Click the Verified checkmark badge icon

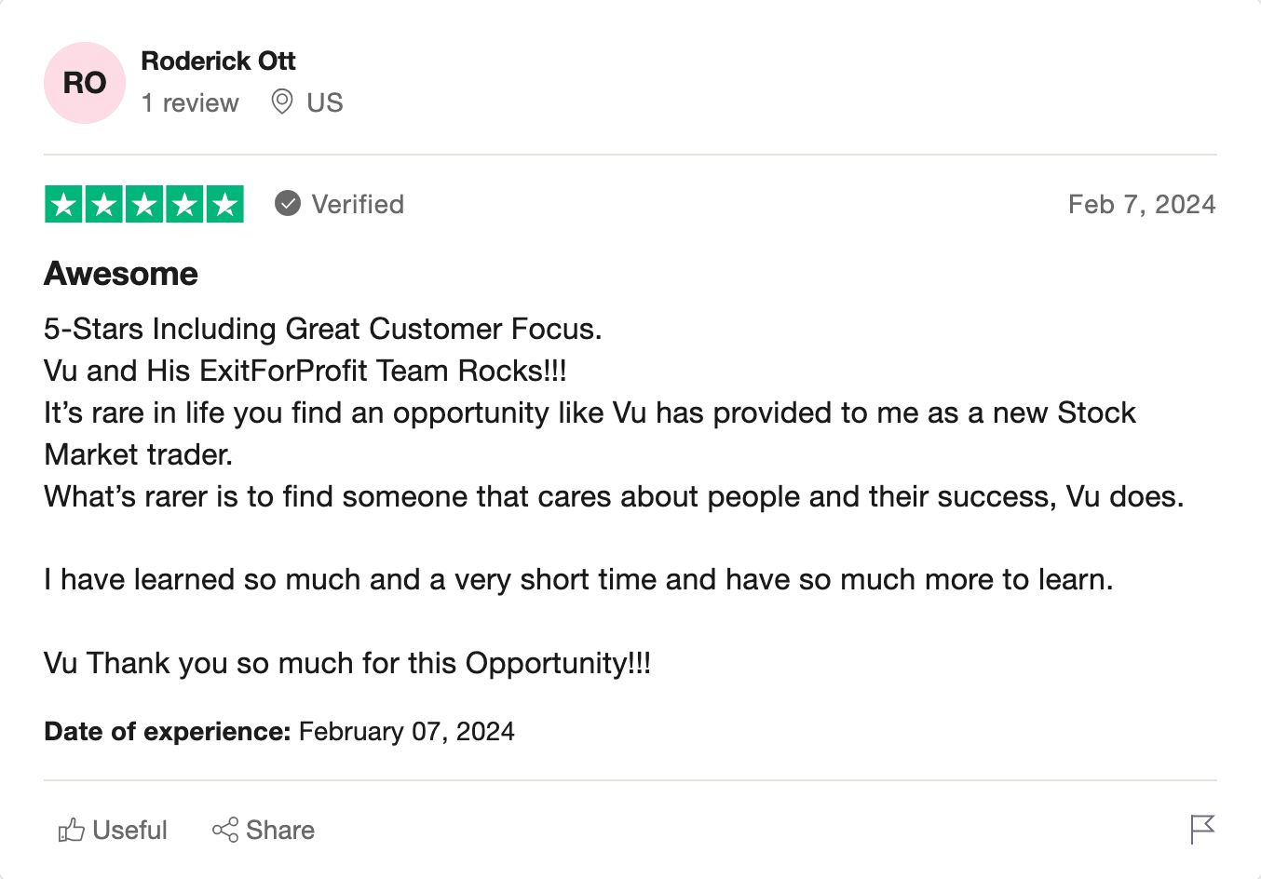point(288,203)
